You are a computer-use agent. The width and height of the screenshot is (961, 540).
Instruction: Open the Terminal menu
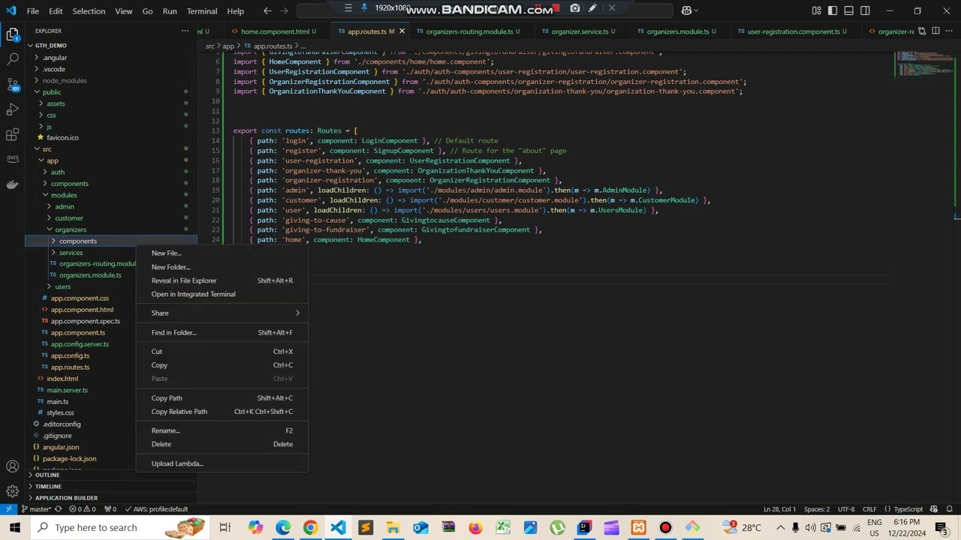pyautogui.click(x=201, y=11)
